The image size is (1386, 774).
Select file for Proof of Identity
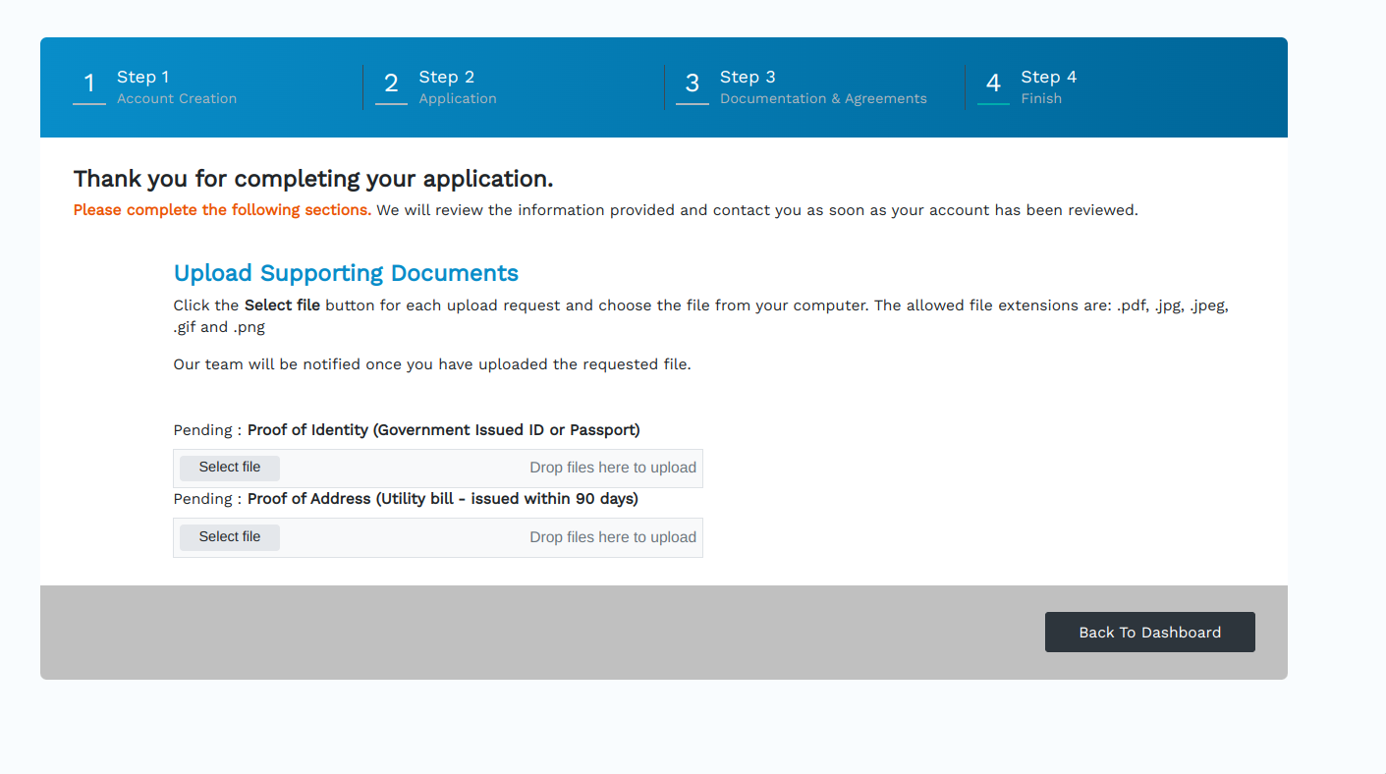230,468
